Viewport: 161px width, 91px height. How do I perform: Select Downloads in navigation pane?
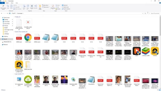7,22
